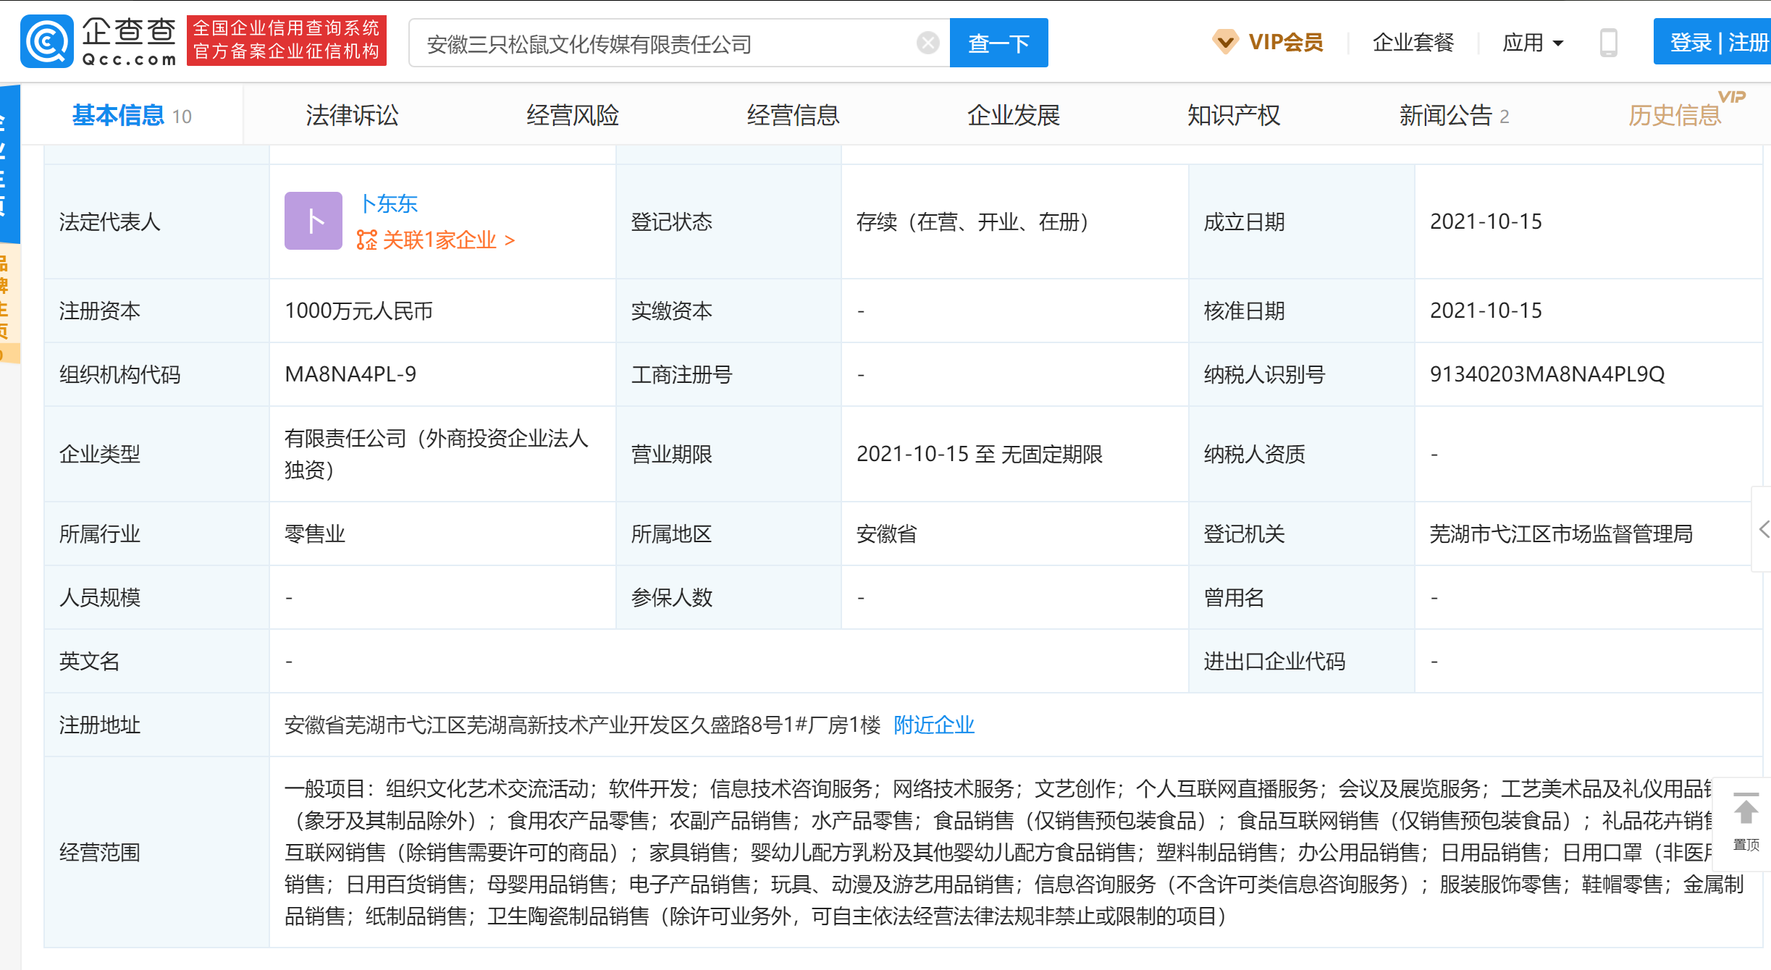Click the related-enterprise network icon
1771x970 pixels.
tap(366, 240)
